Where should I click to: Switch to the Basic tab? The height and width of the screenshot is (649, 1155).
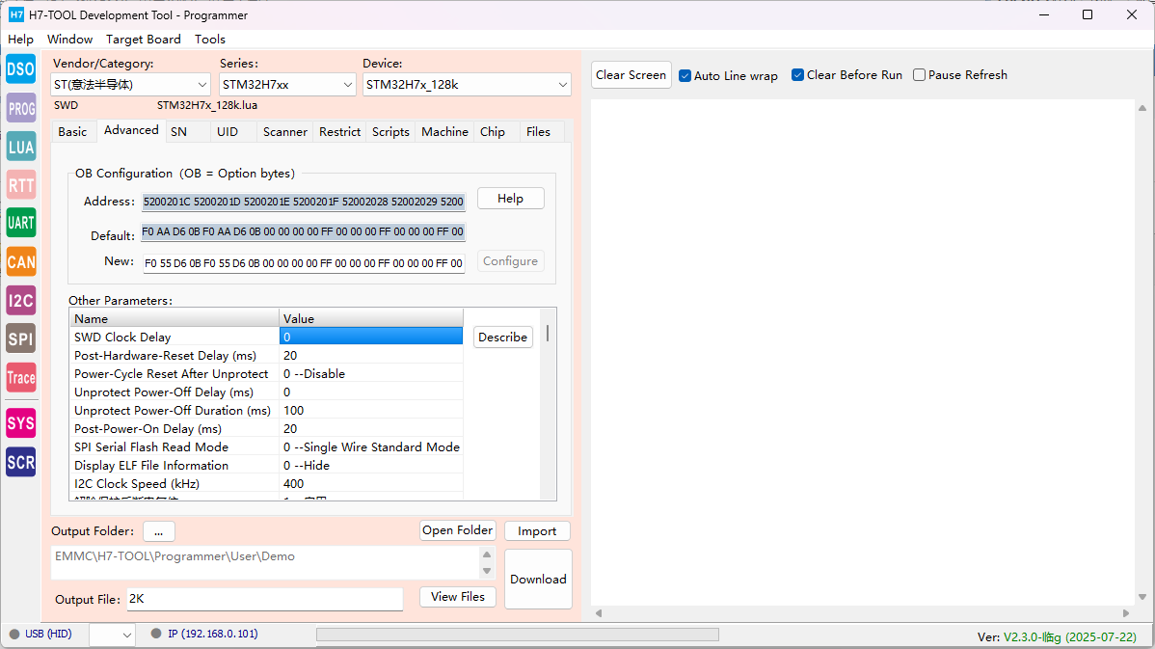click(x=73, y=132)
